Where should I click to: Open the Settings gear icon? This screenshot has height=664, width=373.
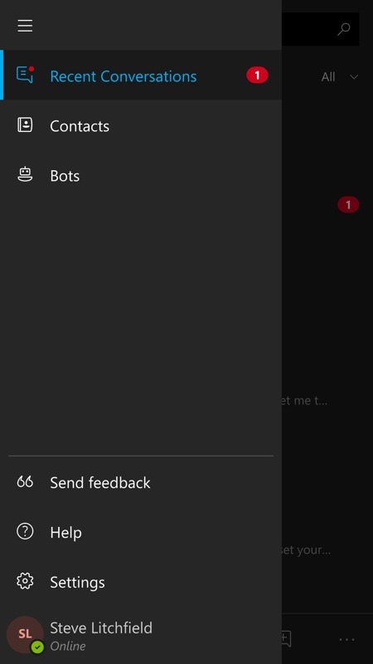(x=25, y=581)
